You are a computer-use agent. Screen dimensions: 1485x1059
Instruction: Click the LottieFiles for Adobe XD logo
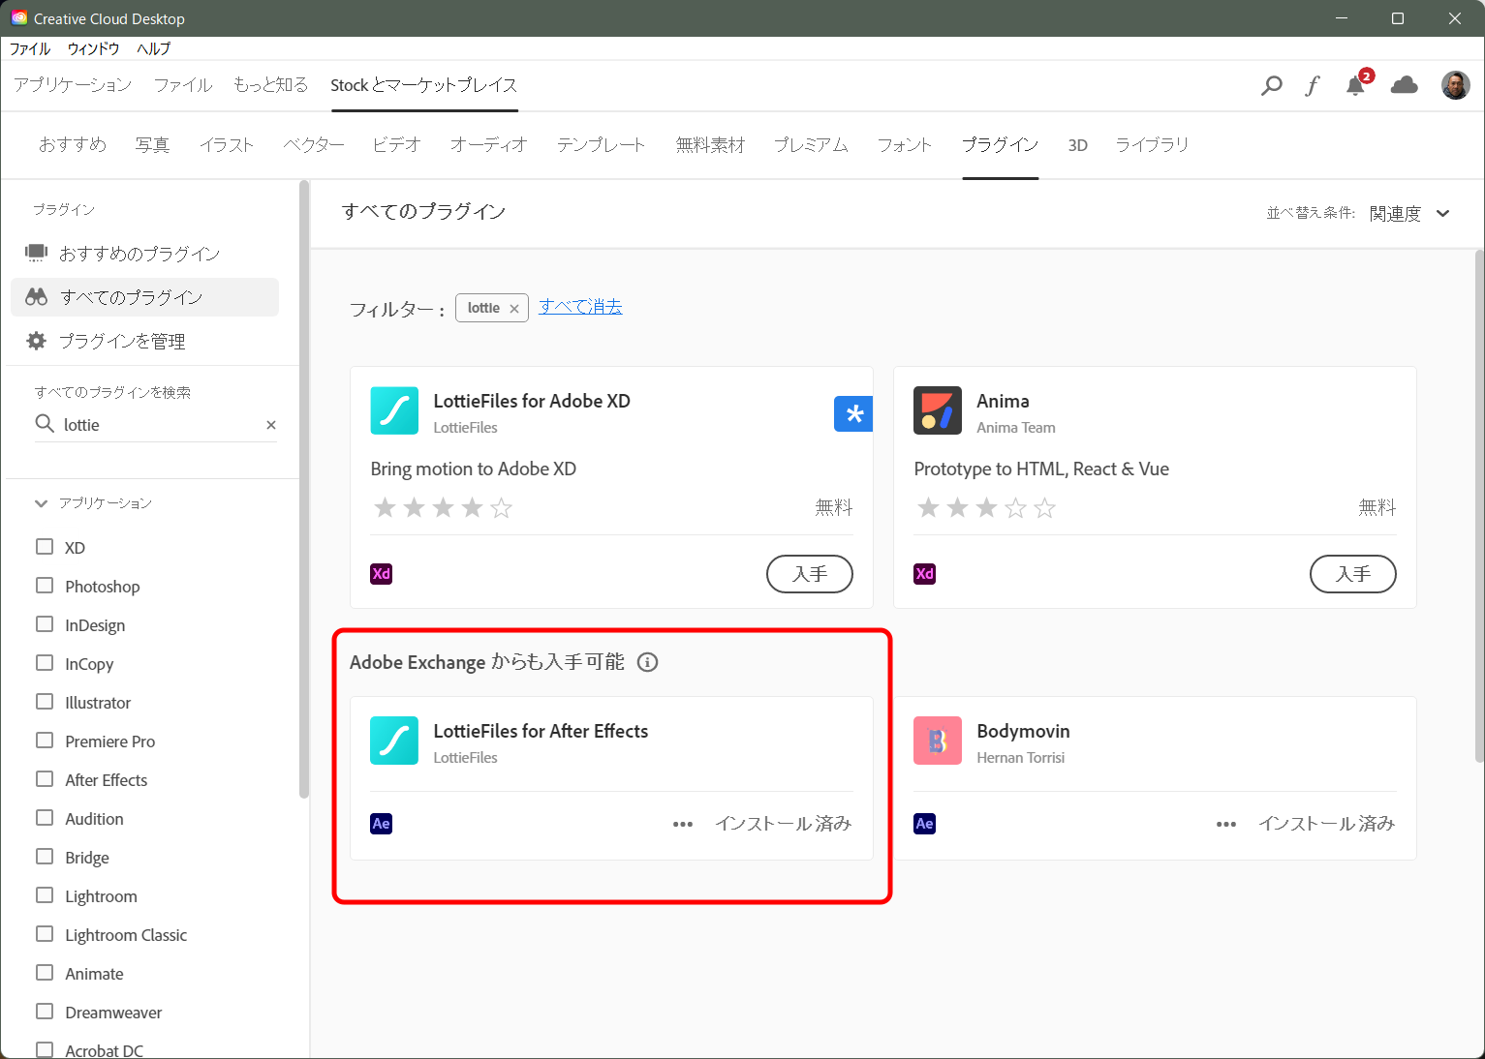point(394,411)
